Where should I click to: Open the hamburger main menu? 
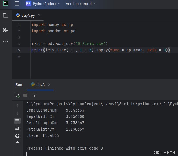click(x=17, y=4)
